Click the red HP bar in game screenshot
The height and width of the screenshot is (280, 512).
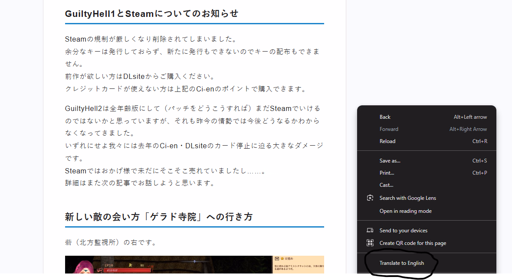pyautogui.click(x=126, y=270)
